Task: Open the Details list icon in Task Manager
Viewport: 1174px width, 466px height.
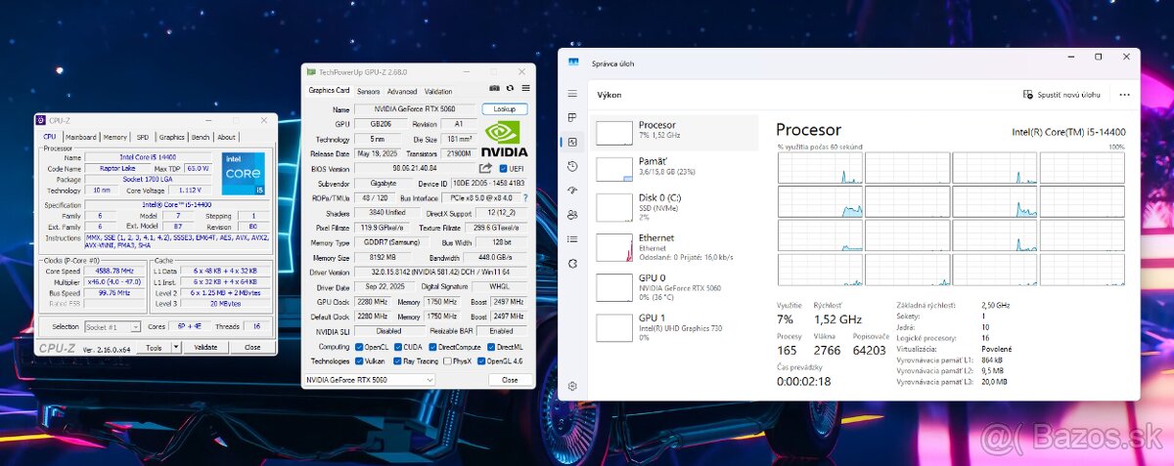Action: tap(572, 239)
